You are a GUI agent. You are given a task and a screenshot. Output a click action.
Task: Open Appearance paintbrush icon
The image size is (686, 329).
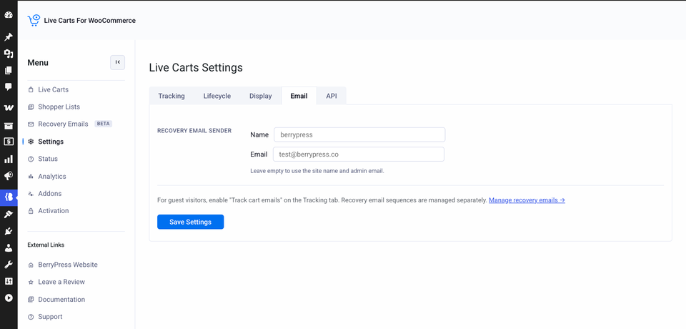9,215
